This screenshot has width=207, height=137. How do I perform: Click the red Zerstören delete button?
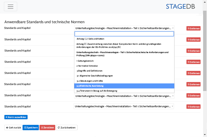click(x=47, y=128)
